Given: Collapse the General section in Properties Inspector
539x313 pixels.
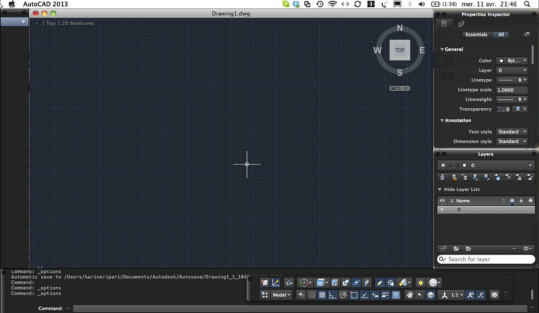Looking at the screenshot, I should (x=442, y=49).
